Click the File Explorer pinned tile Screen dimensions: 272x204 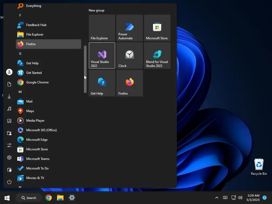pyautogui.click(x=102, y=28)
